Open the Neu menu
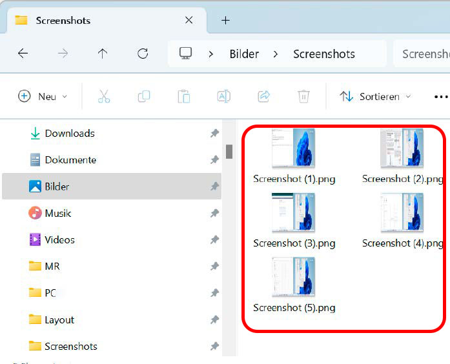This screenshot has height=364, width=450. (43, 97)
